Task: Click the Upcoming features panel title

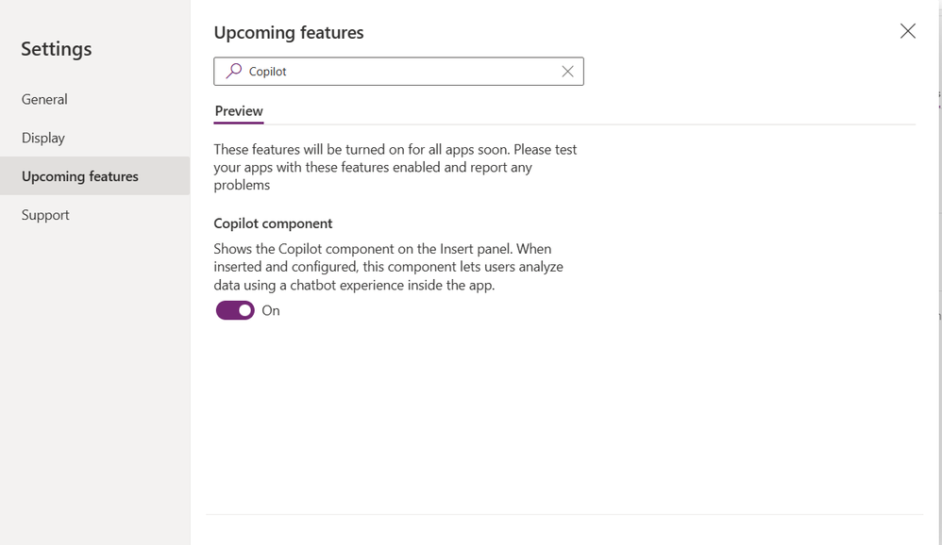Action: [289, 32]
